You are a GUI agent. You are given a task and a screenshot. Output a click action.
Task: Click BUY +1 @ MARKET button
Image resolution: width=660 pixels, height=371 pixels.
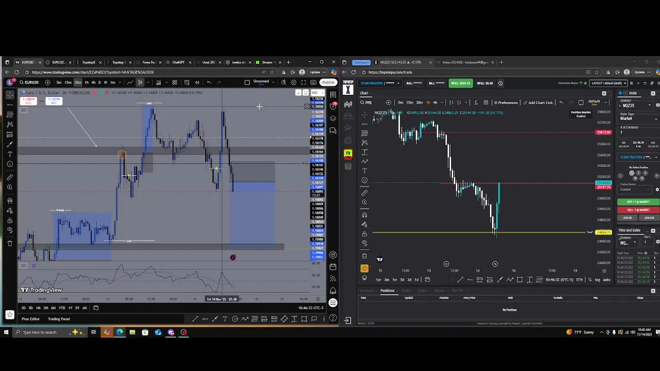tap(638, 202)
